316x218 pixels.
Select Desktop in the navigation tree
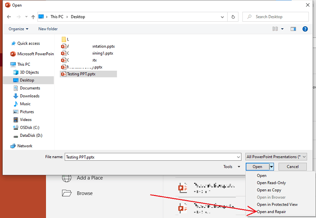click(29, 80)
